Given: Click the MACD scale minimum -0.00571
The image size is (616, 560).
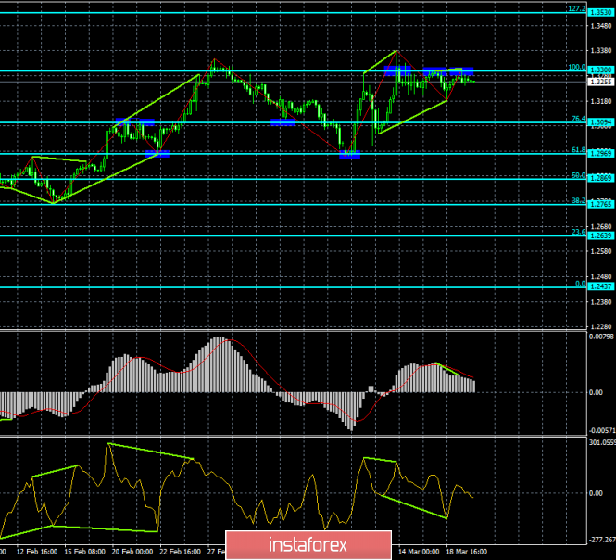Looking at the screenshot, I should (602, 430).
